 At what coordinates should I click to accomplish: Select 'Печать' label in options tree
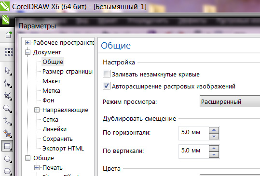tap(53, 168)
